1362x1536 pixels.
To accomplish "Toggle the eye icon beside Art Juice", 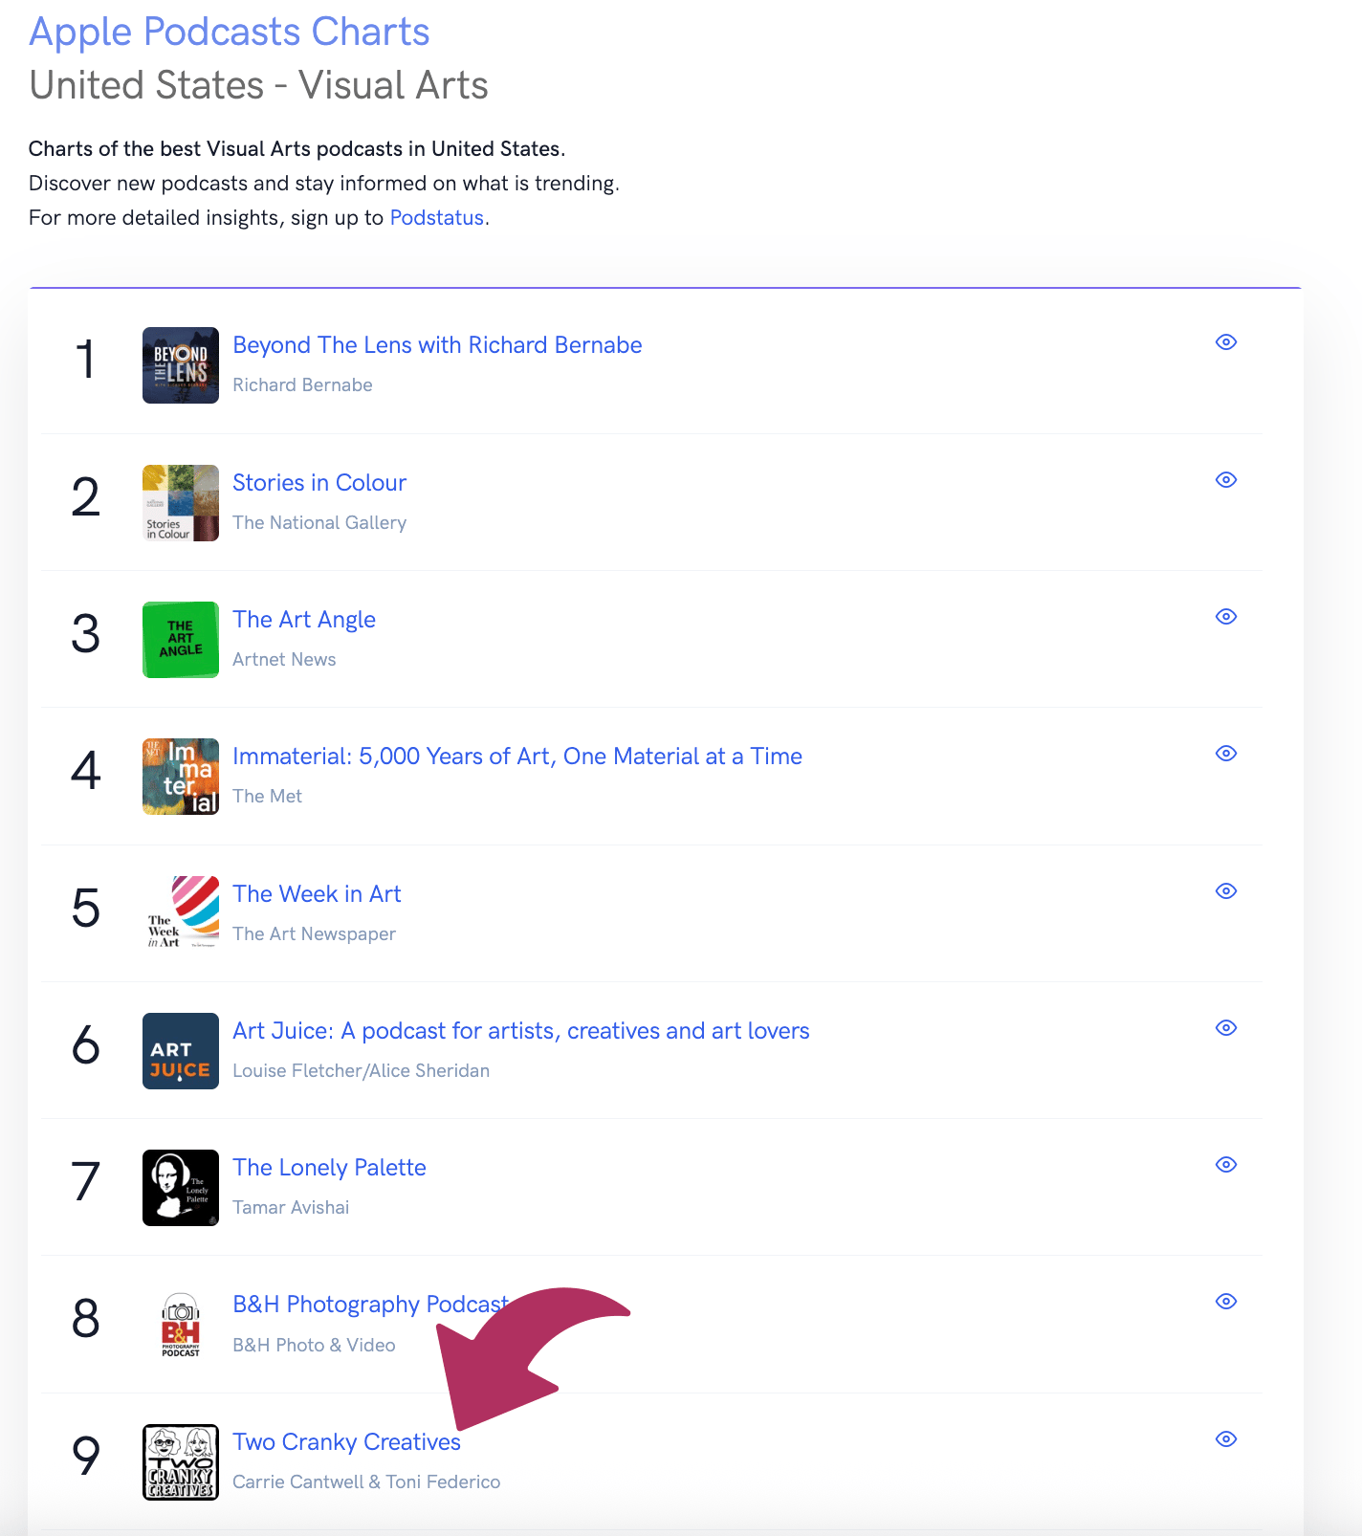I will (x=1226, y=1028).
